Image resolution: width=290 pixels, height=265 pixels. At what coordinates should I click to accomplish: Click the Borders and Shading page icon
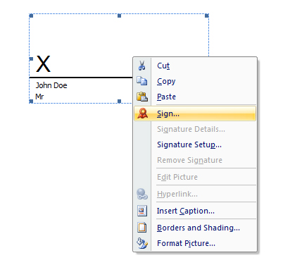142,228
